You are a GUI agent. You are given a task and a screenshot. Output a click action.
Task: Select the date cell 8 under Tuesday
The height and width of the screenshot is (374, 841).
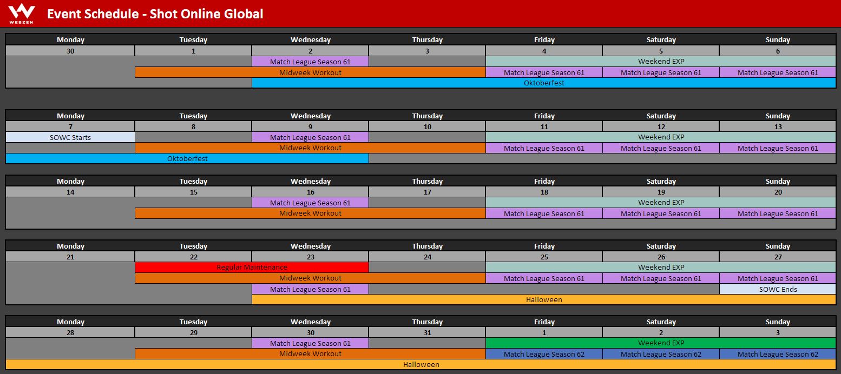(x=193, y=126)
